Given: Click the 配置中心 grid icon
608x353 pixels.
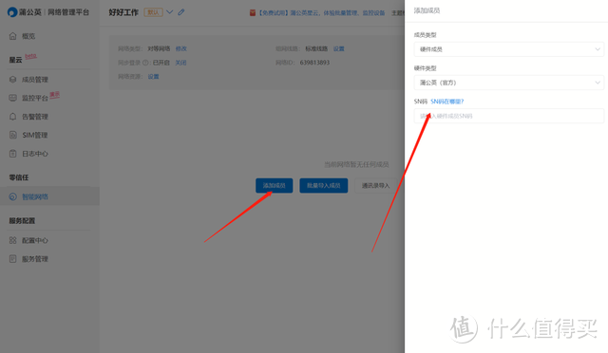Looking at the screenshot, I should click(x=12, y=240).
